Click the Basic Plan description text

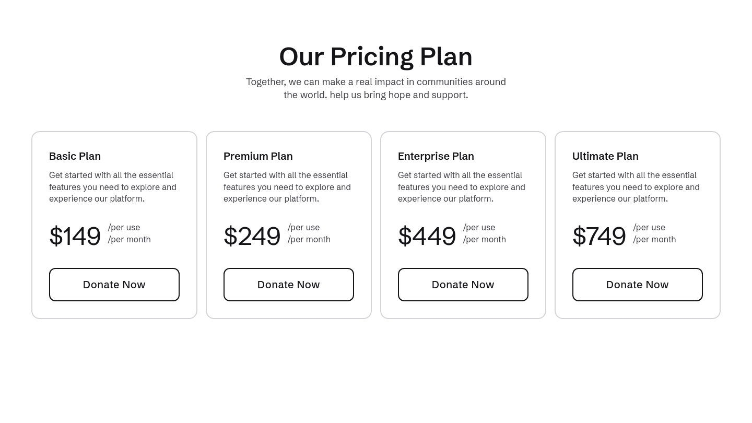pyautogui.click(x=113, y=187)
